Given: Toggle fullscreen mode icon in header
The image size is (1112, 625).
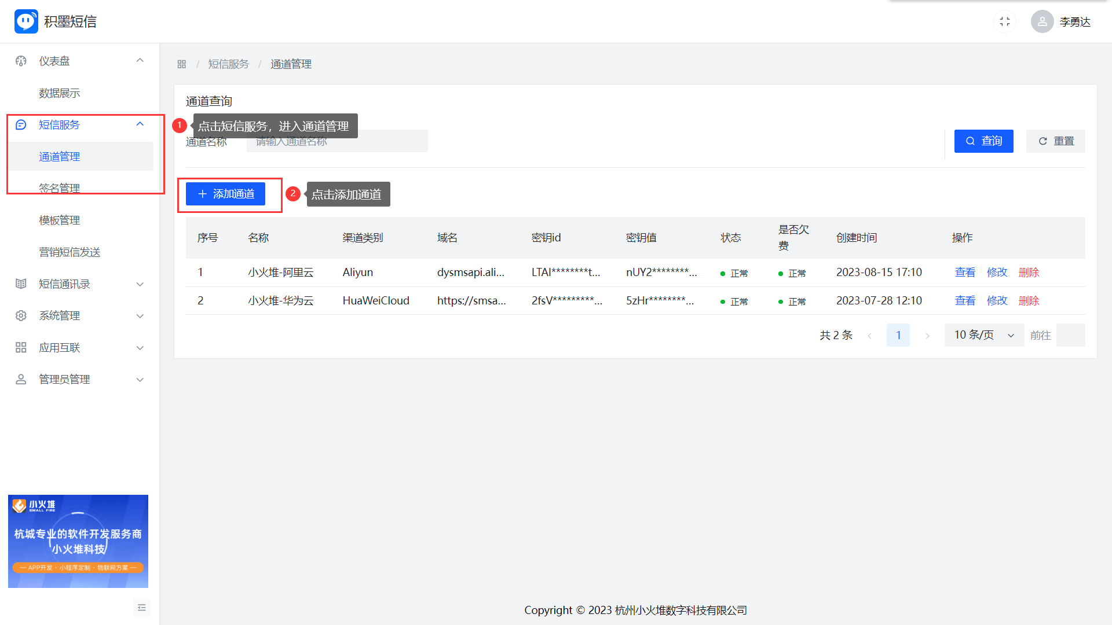Looking at the screenshot, I should click(x=1005, y=21).
